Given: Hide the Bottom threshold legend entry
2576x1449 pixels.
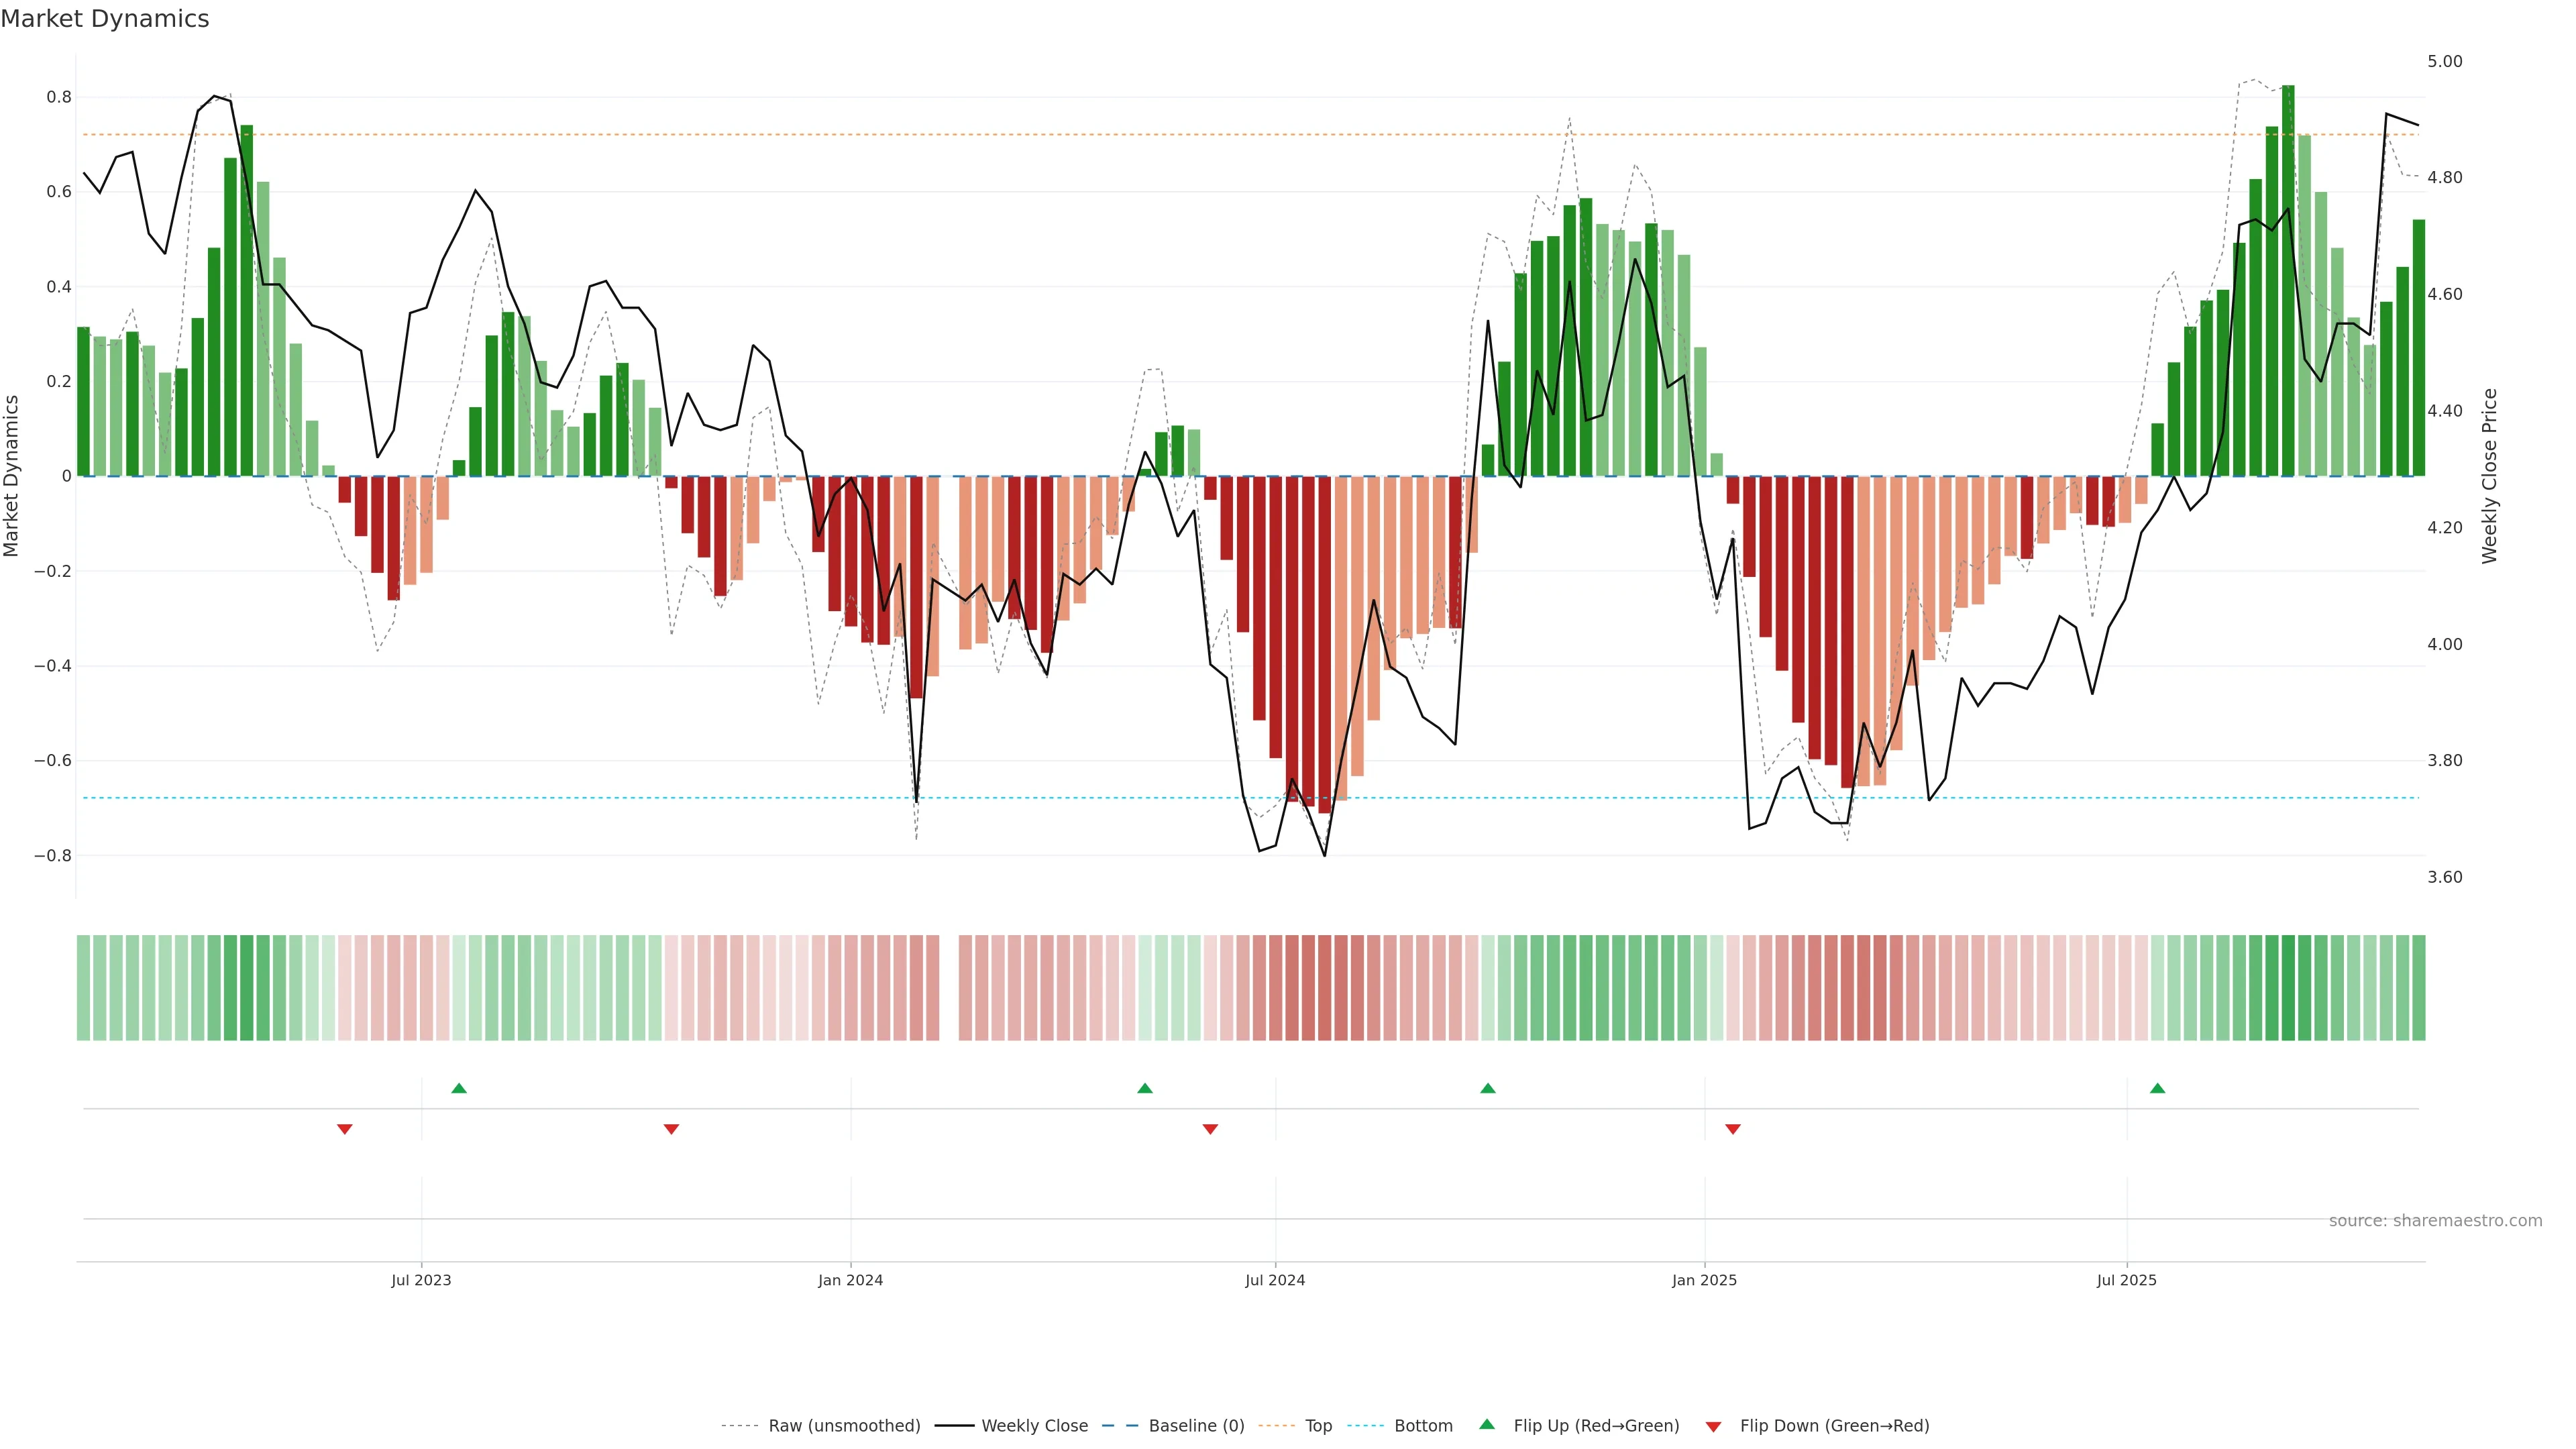Looking at the screenshot, I should [1423, 1426].
